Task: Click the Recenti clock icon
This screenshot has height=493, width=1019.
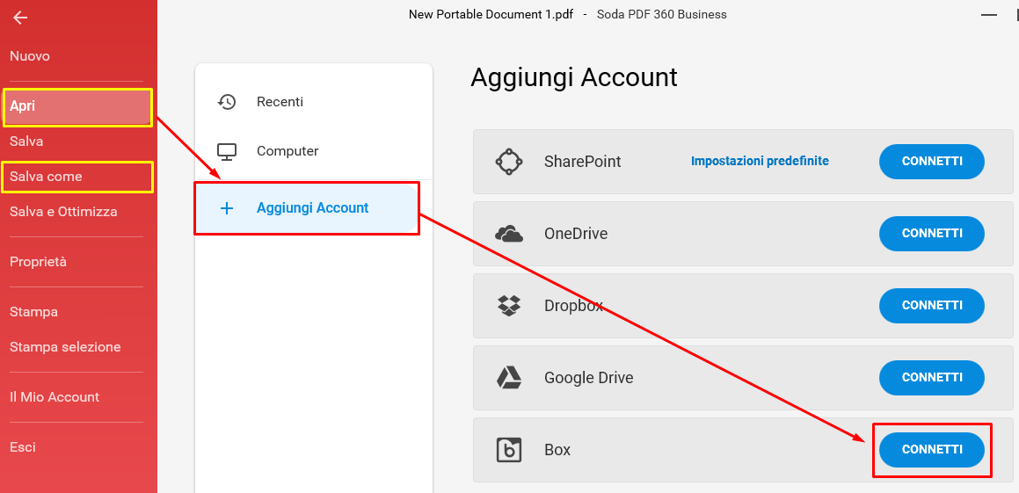Action: click(x=227, y=102)
